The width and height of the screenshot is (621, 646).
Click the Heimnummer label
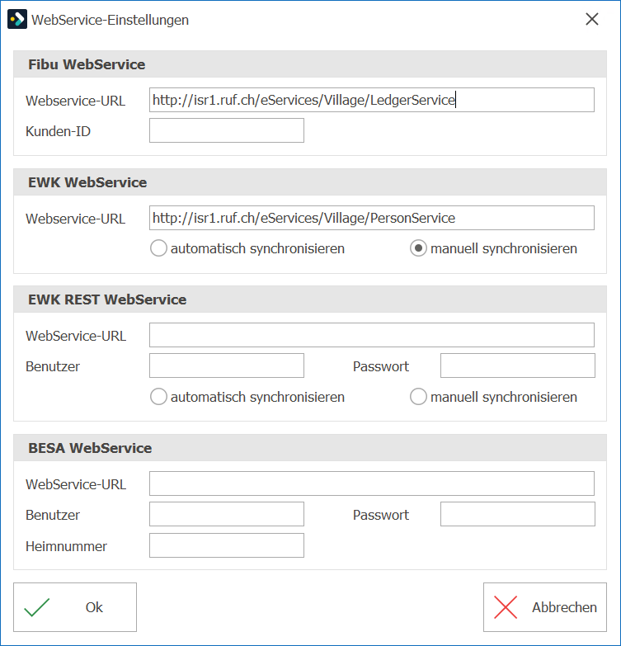pyautogui.click(x=66, y=546)
